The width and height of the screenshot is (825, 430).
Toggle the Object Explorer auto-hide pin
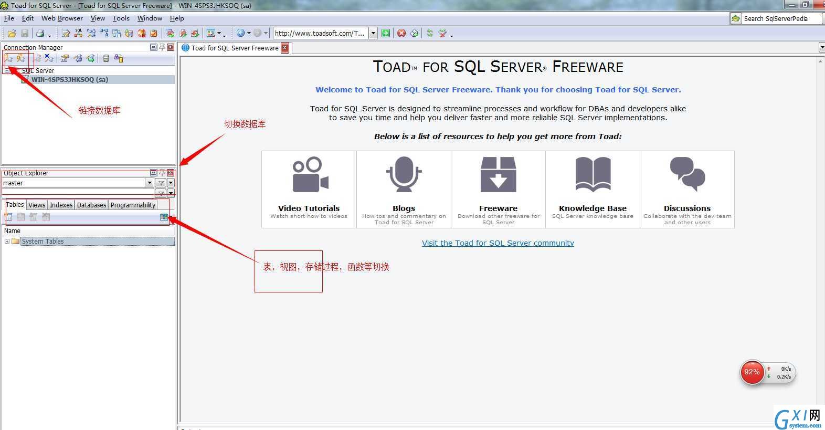point(162,173)
